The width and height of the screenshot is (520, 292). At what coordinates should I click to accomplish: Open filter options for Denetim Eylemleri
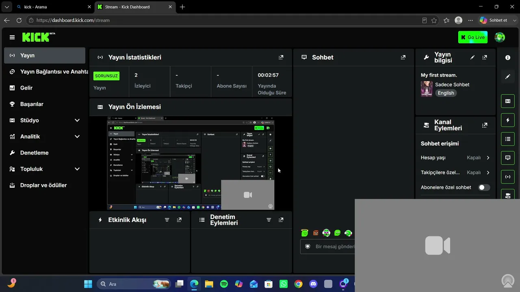pos(269,220)
